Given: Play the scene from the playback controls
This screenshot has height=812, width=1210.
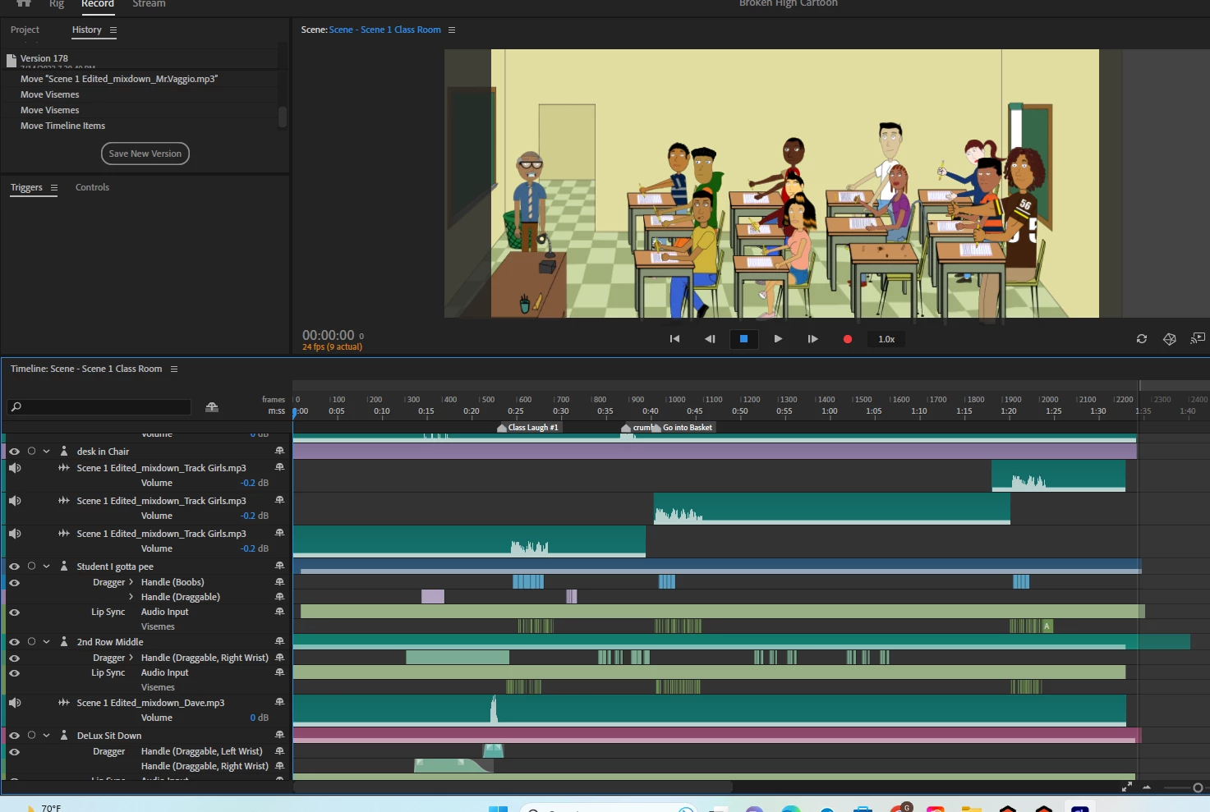Looking at the screenshot, I should 778,339.
